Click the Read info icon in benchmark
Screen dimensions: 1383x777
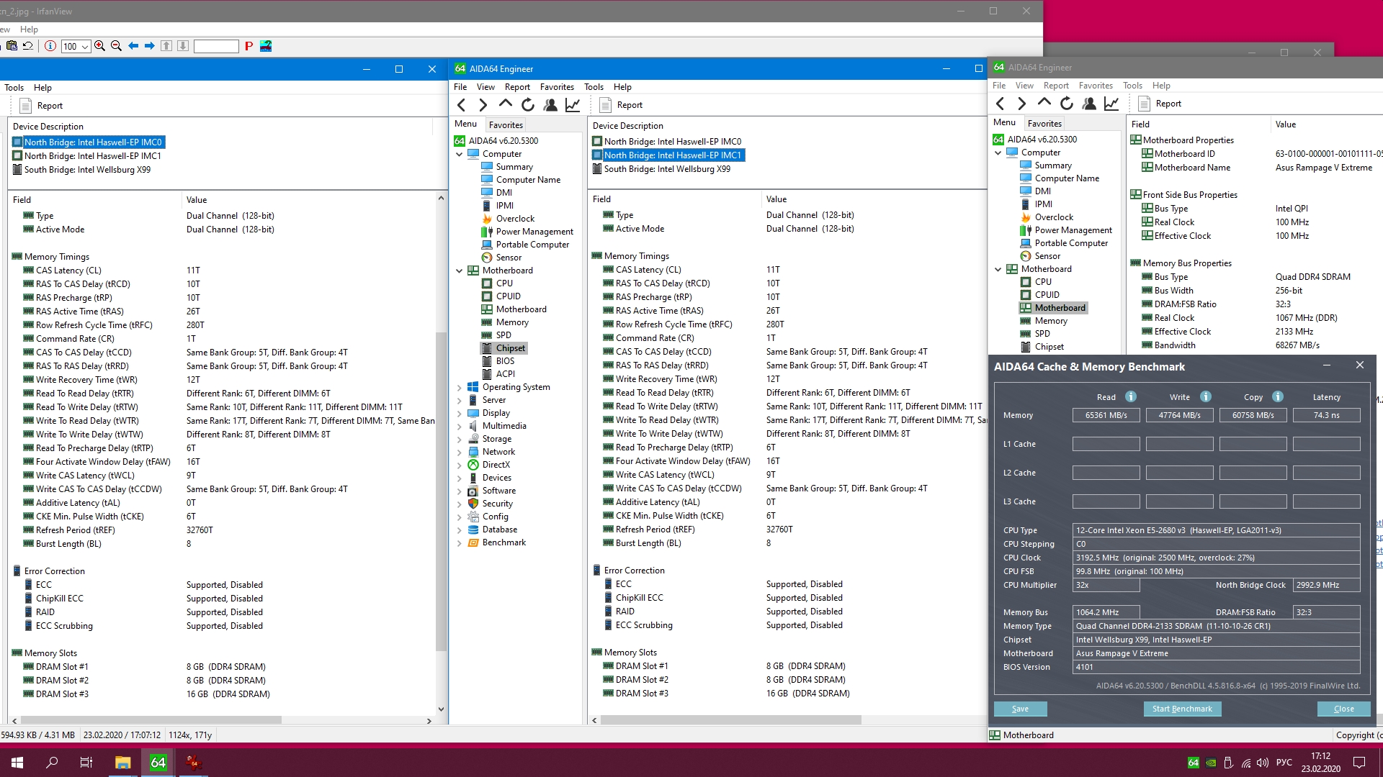tap(1131, 396)
